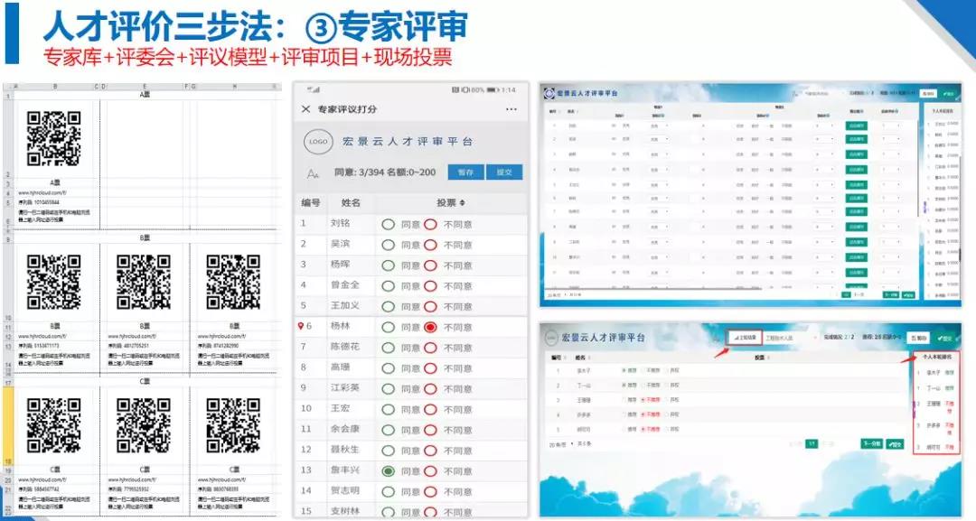Click the 上轮结果 button in lower platform window

745,338
